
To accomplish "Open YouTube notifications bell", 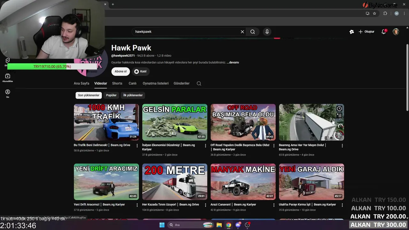I will [x=384, y=32].
